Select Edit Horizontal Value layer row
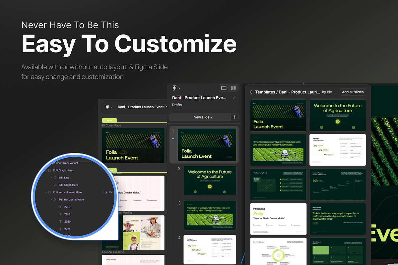This screenshot has width=398, height=265. (x=71, y=199)
